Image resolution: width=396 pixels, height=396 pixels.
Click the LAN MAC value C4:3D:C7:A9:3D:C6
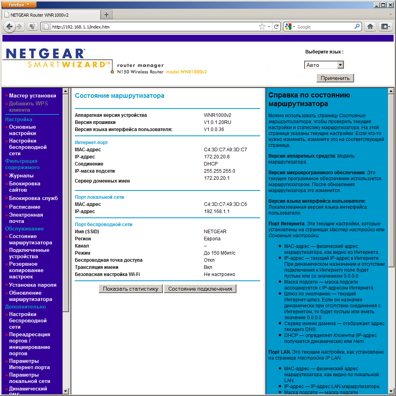click(225, 204)
